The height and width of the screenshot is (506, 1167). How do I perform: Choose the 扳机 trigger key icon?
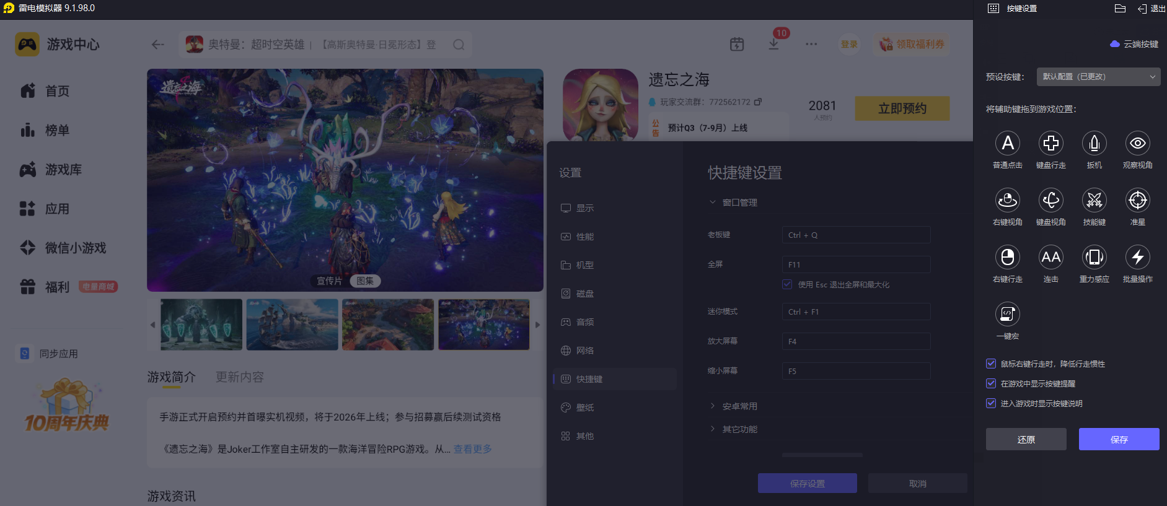click(x=1094, y=143)
